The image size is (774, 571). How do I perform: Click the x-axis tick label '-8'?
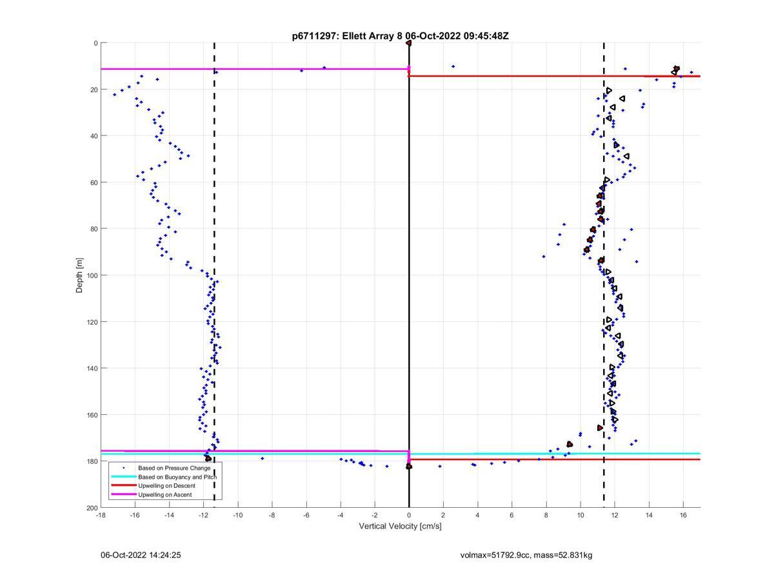(272, 515)
